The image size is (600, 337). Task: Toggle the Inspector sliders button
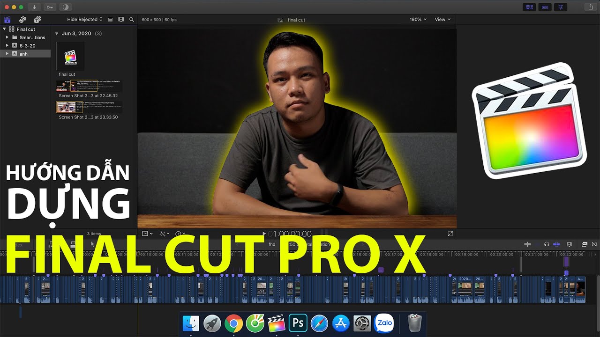click(560, 7)
